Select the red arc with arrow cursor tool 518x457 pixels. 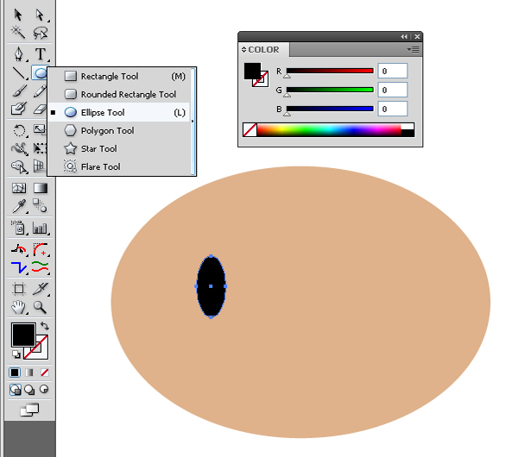(18, 249)
